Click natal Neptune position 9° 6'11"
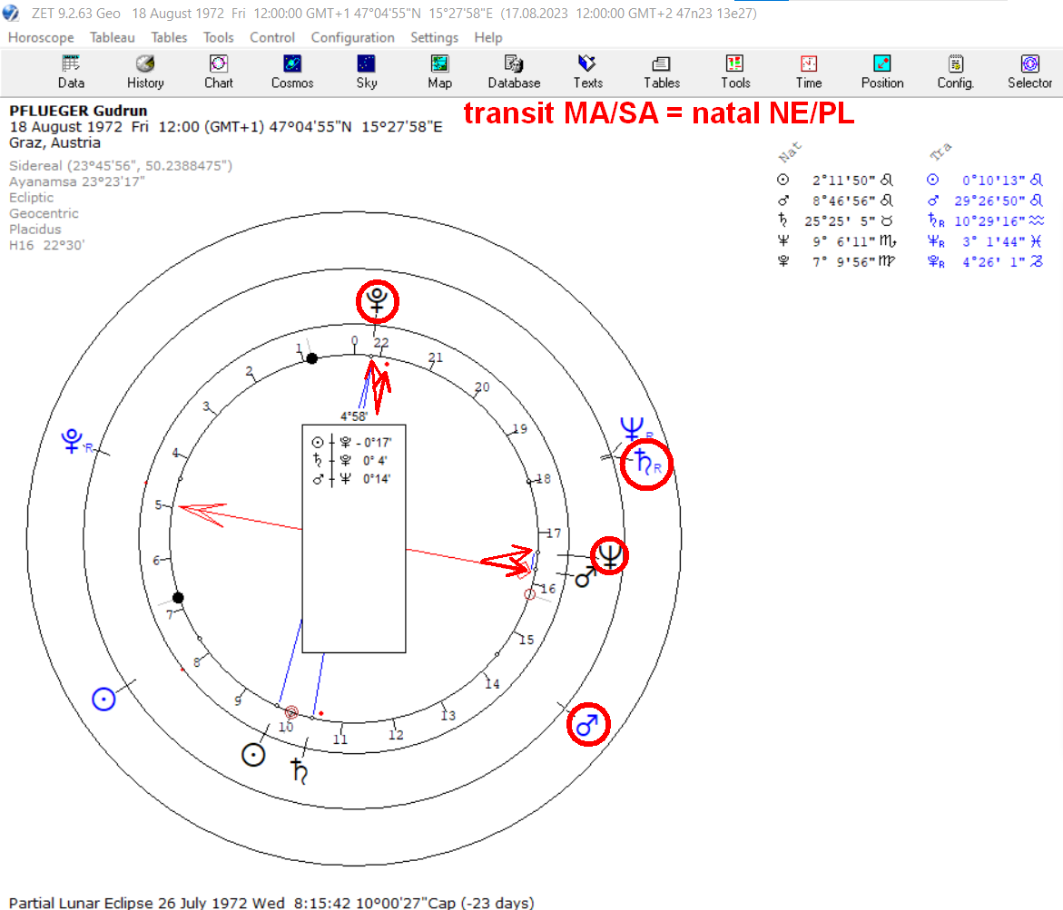The width and height of the screenshot is (1063, 910). [843, 241]
